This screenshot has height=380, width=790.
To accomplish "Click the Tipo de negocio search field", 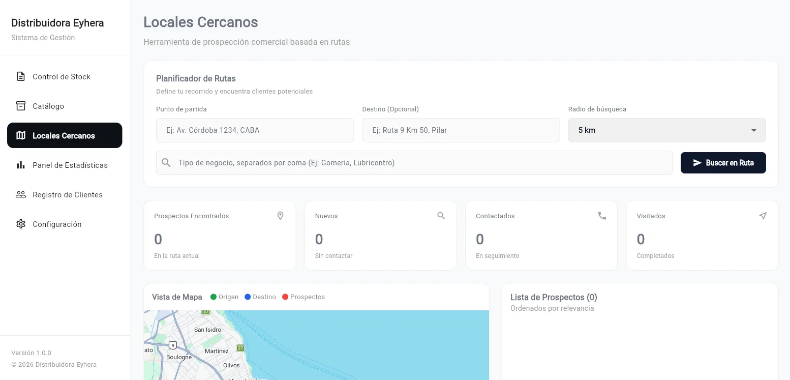I will pyautogui.click(x=414, y=163).
